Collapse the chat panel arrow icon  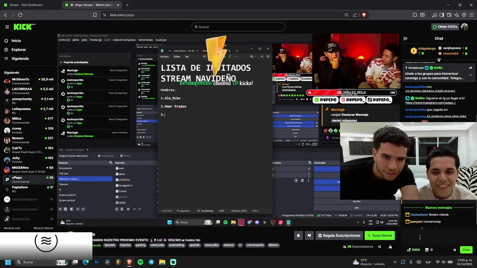click(x=405, y=38)
